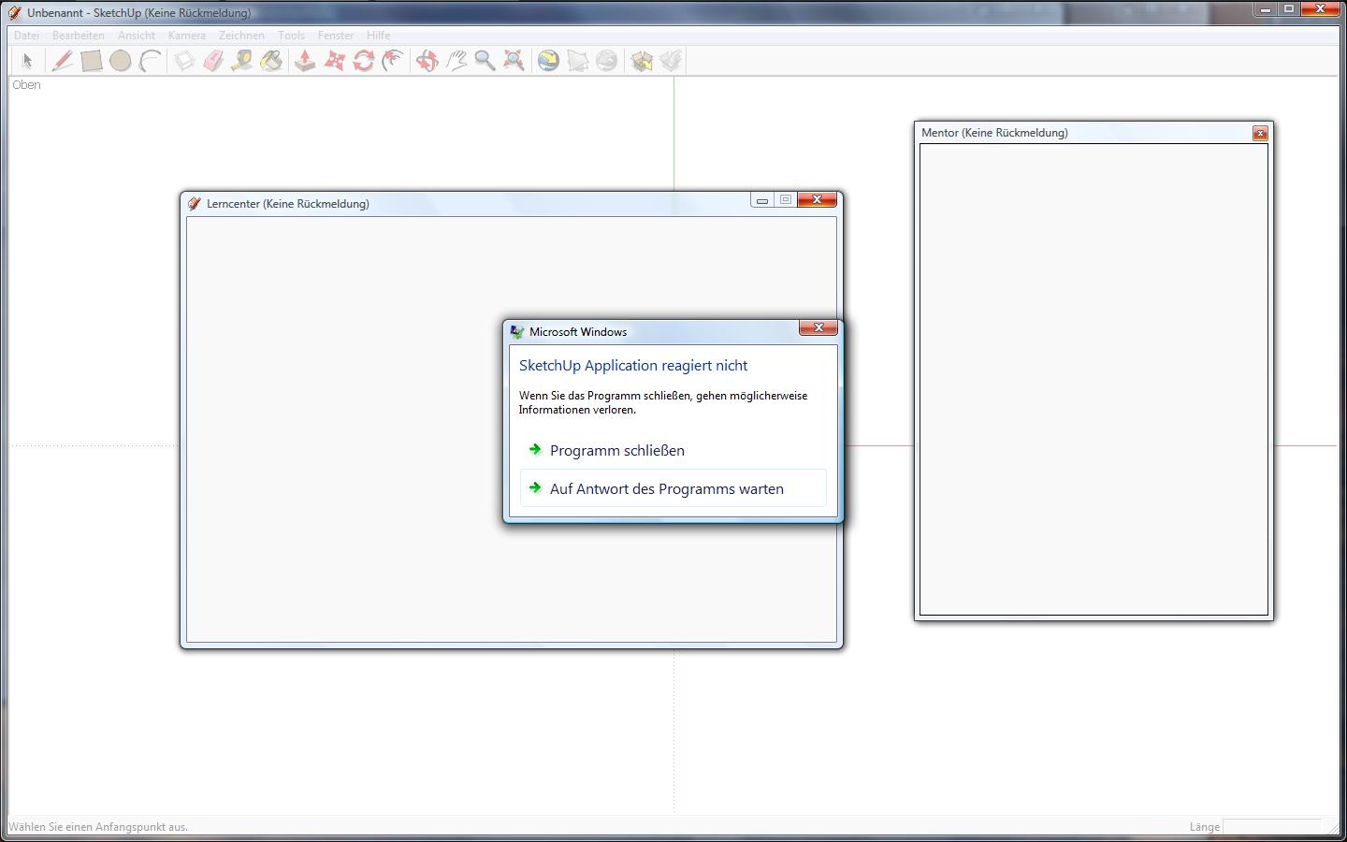Select the Zoom Extents tool
The height and width of the screenshot is (842, 1347).
coord(514,61)
